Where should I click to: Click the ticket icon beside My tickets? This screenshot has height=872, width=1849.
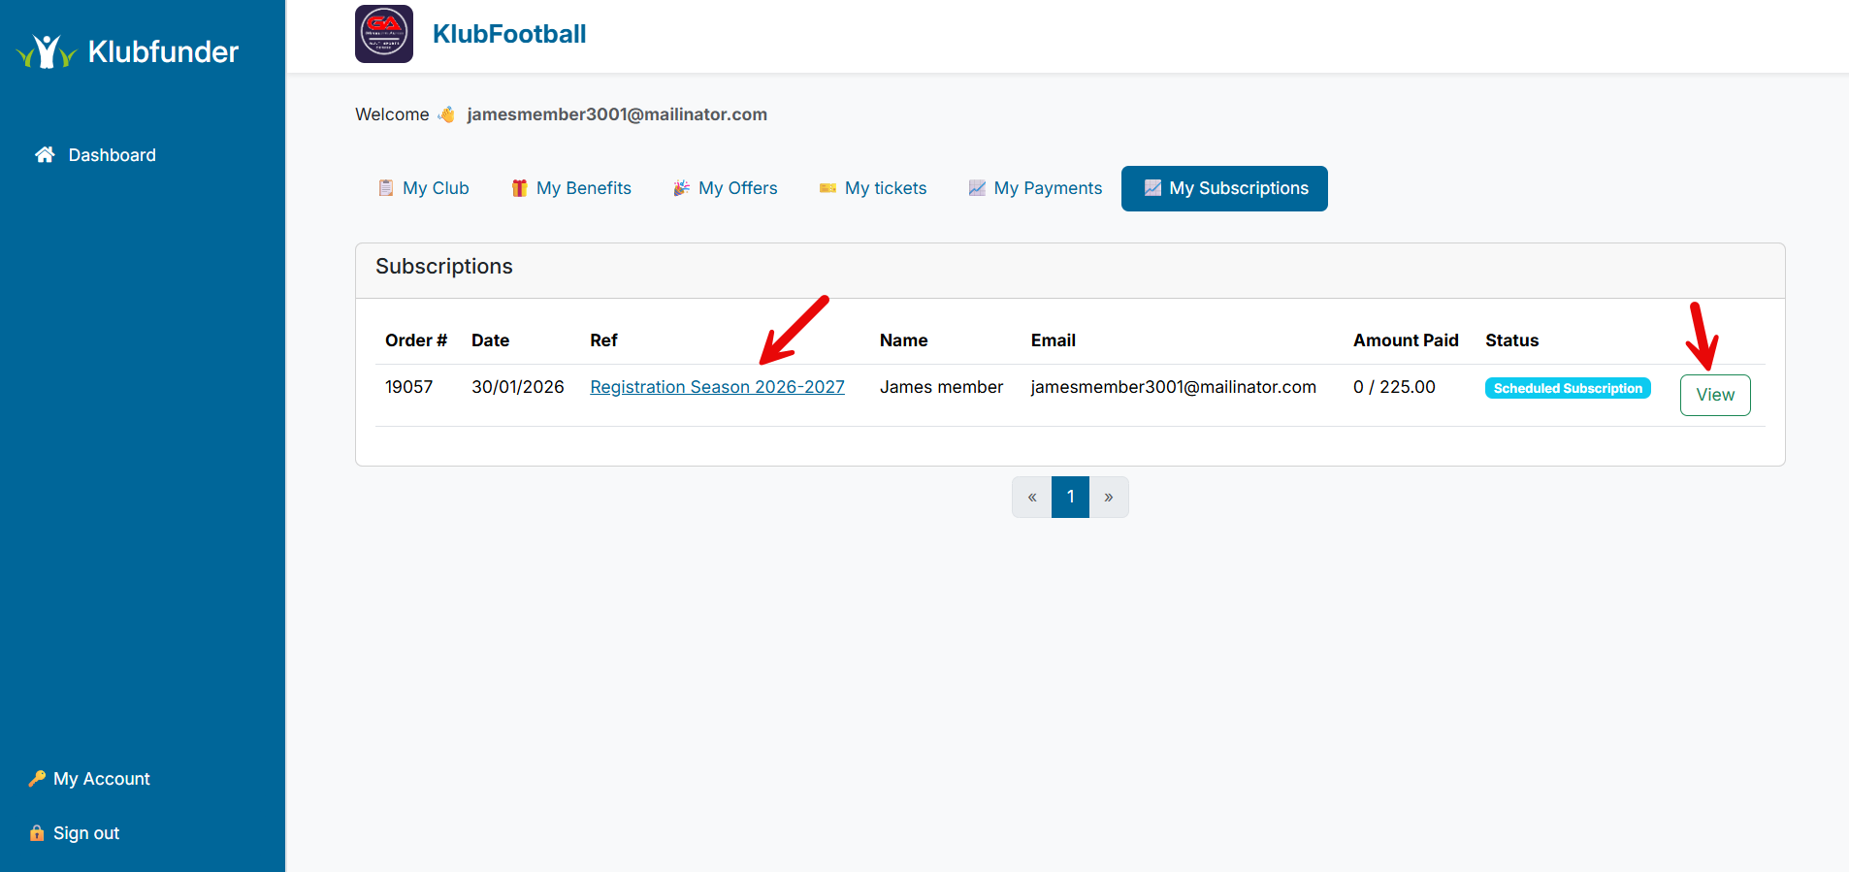coord(827,188)
